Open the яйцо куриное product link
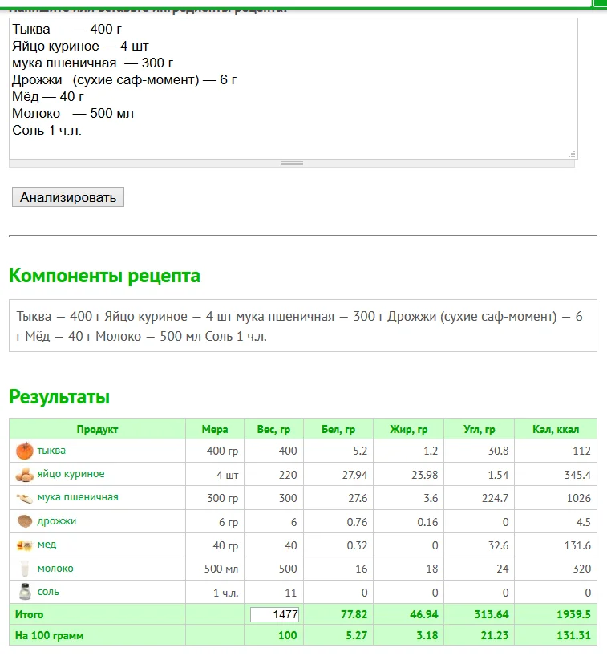 (x=71, y=474)
